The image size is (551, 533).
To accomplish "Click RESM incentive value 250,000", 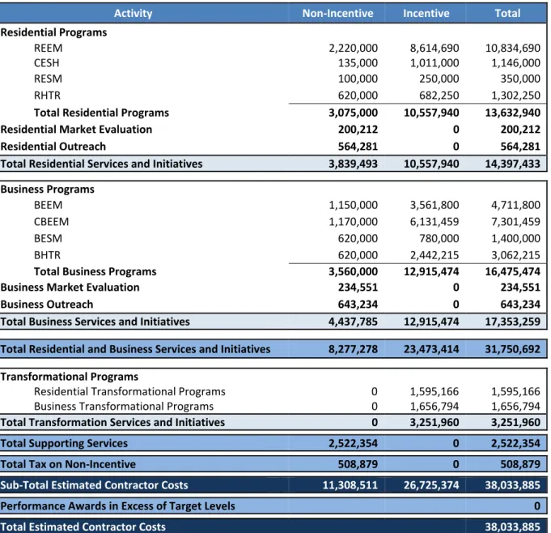I will click(x=439, y=79).
